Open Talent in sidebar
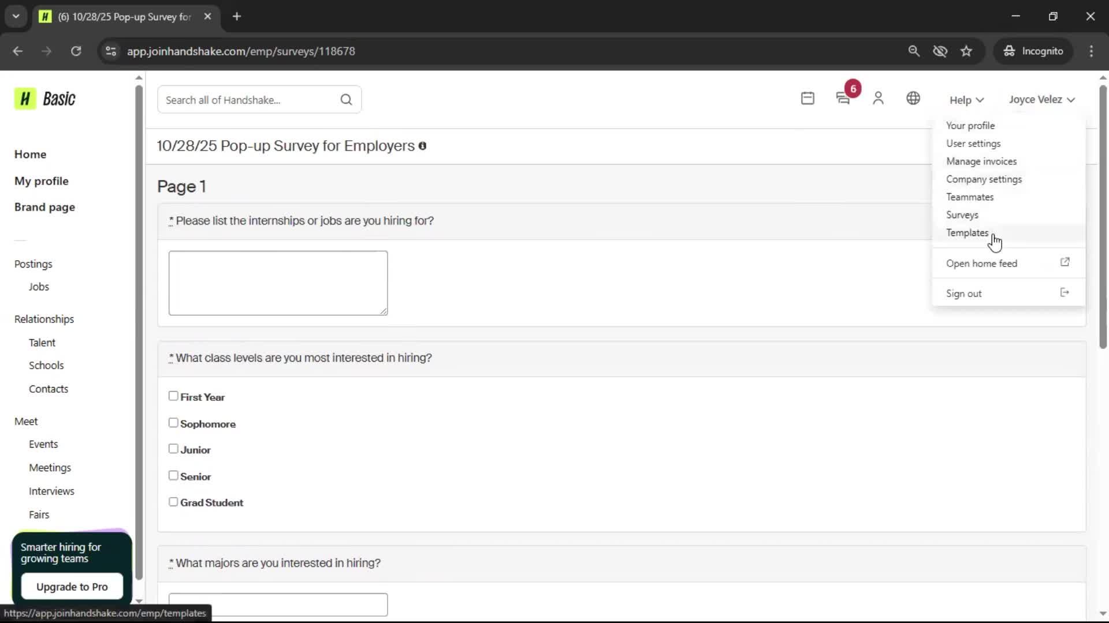The height and width of the screenshot is (623, 1109). (42, 343)
